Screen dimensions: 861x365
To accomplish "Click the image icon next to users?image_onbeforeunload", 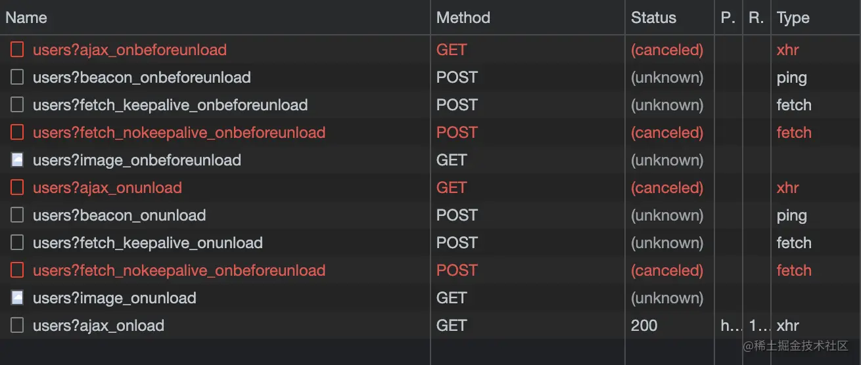I will click(17, 160).
